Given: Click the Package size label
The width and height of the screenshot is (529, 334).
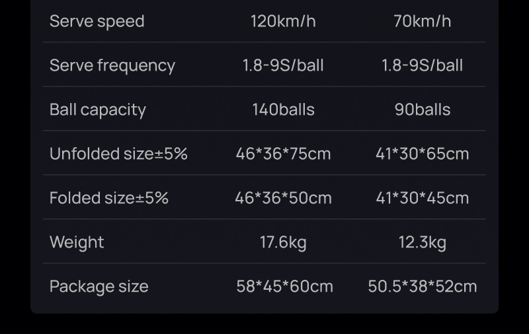Looking at the screenshot, I should tap(99, 286).
